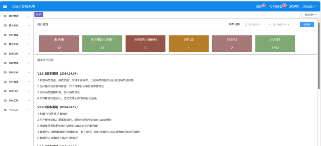
Task: Click the red badge 2 on 消息
Action: (264, 5)
